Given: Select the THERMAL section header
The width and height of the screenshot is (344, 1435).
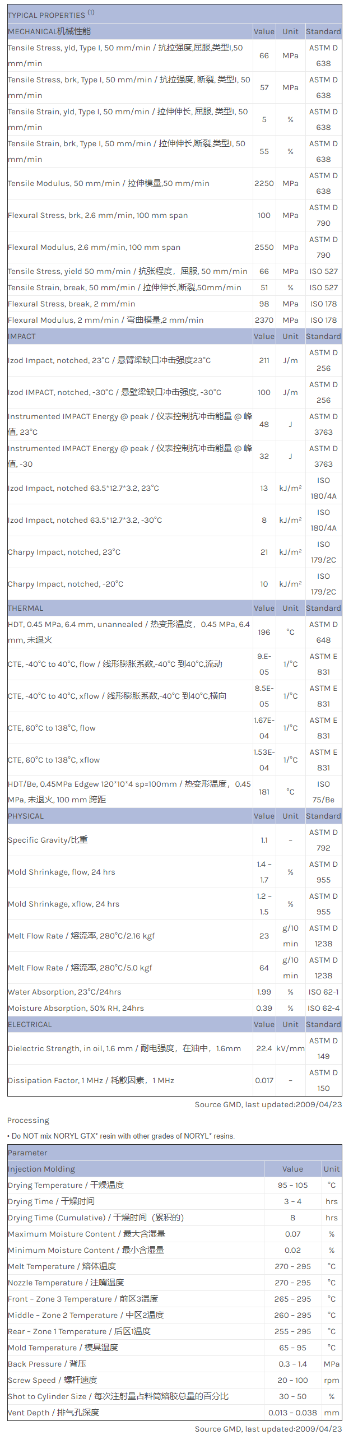Looking at the screenshot, I should click(25, 608).
